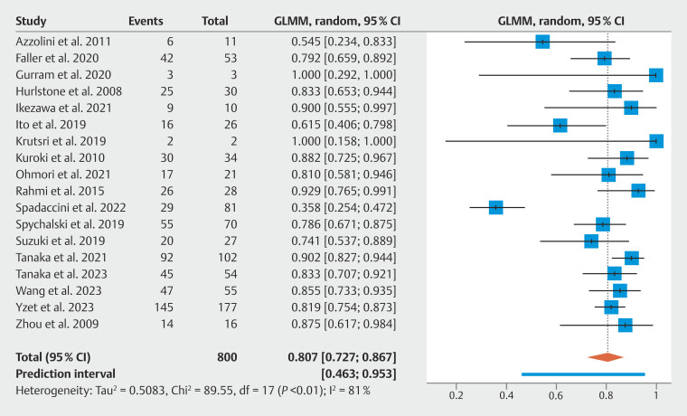Click the blue square for Zhou 2009
687x416 pixels.
625,324
